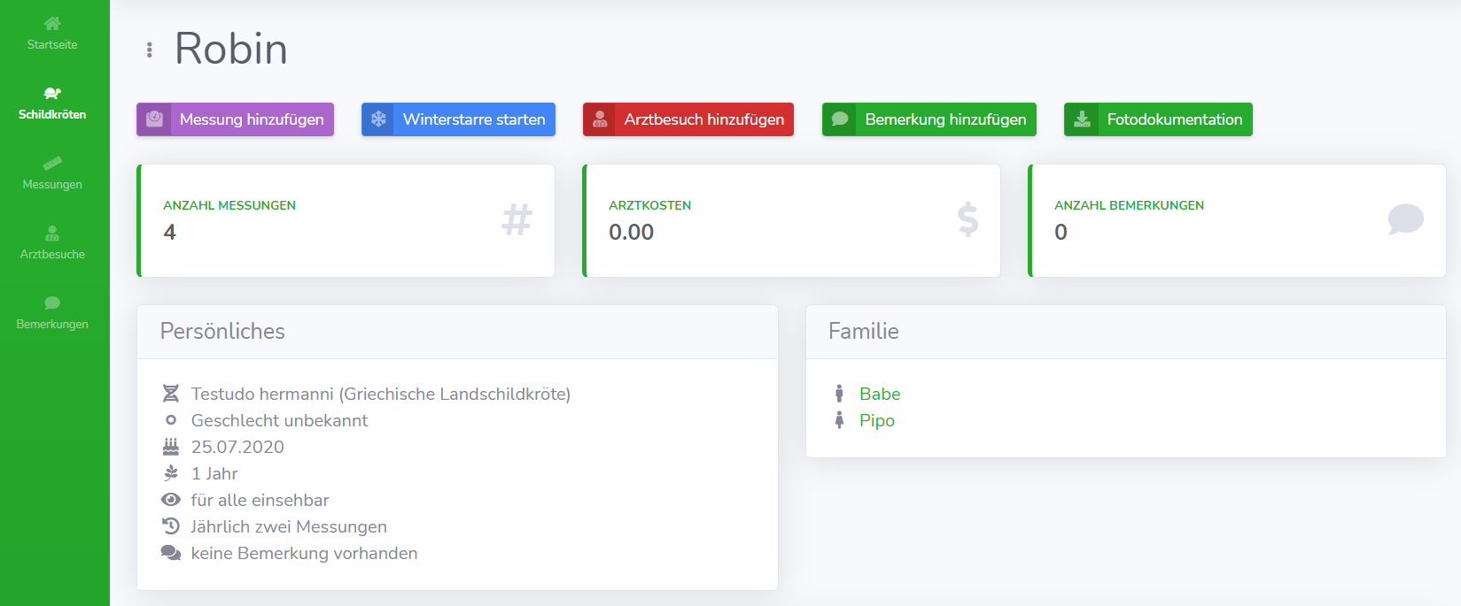Click the house icon for Startseite

(52, 24)
